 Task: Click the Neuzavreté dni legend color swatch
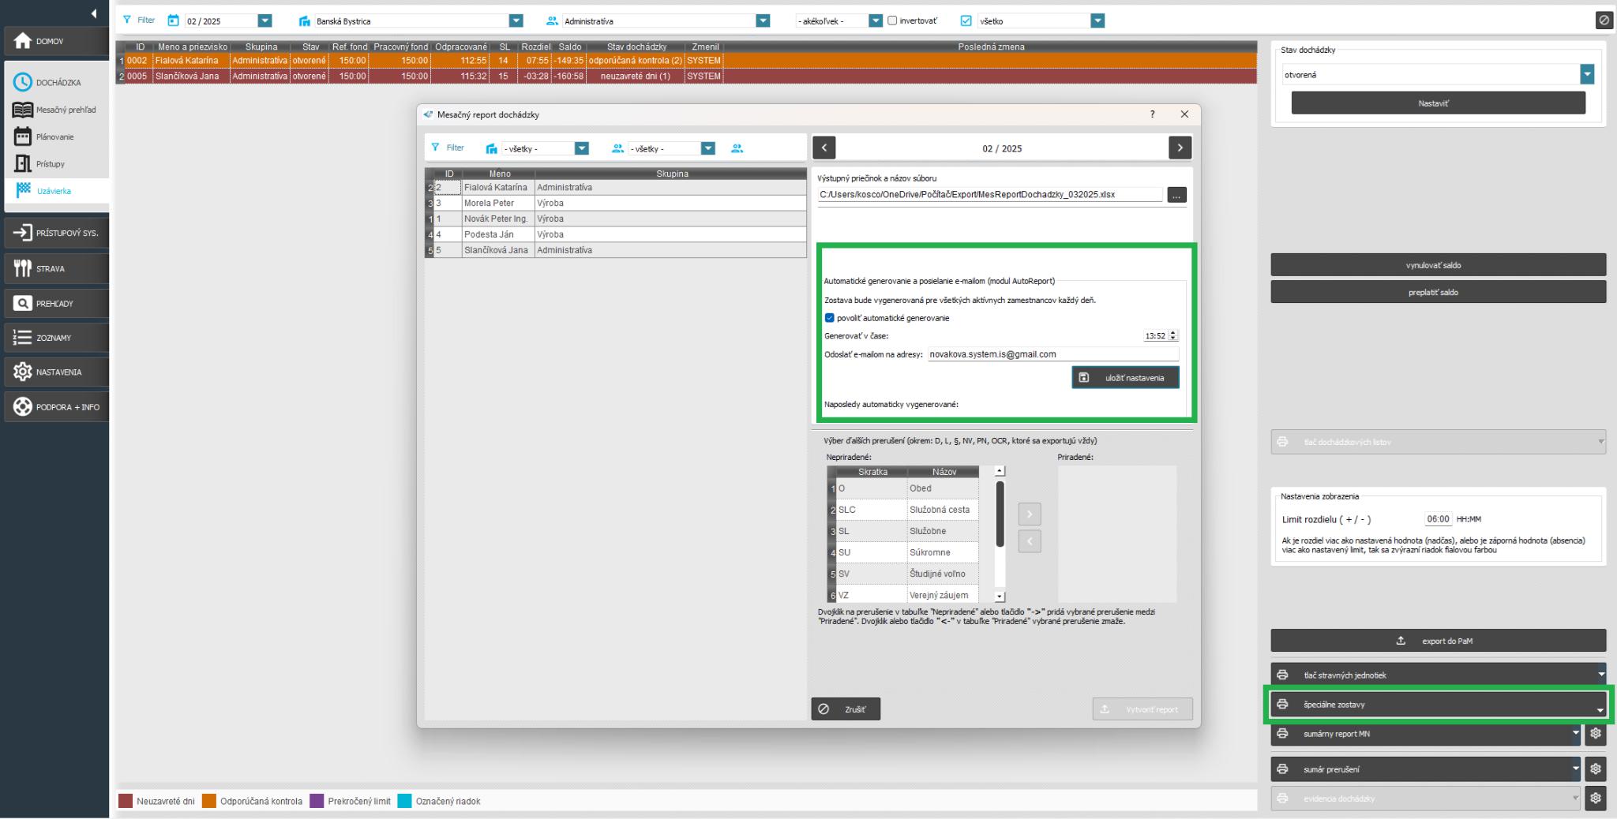coord(126,801)
